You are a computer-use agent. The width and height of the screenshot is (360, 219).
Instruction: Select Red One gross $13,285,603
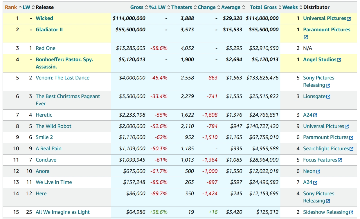(131, 48)
